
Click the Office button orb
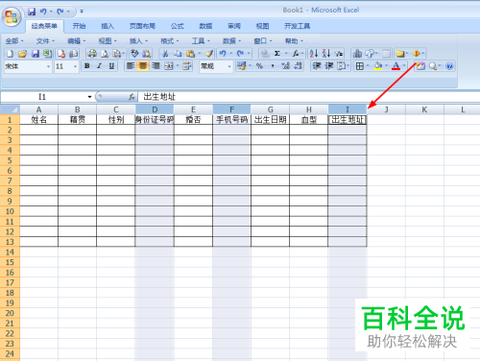coord(12,16)
